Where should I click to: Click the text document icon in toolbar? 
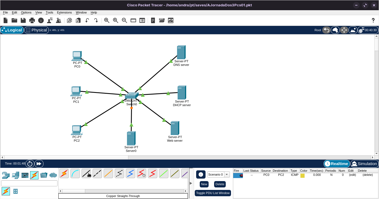click(x=153, y=20)
